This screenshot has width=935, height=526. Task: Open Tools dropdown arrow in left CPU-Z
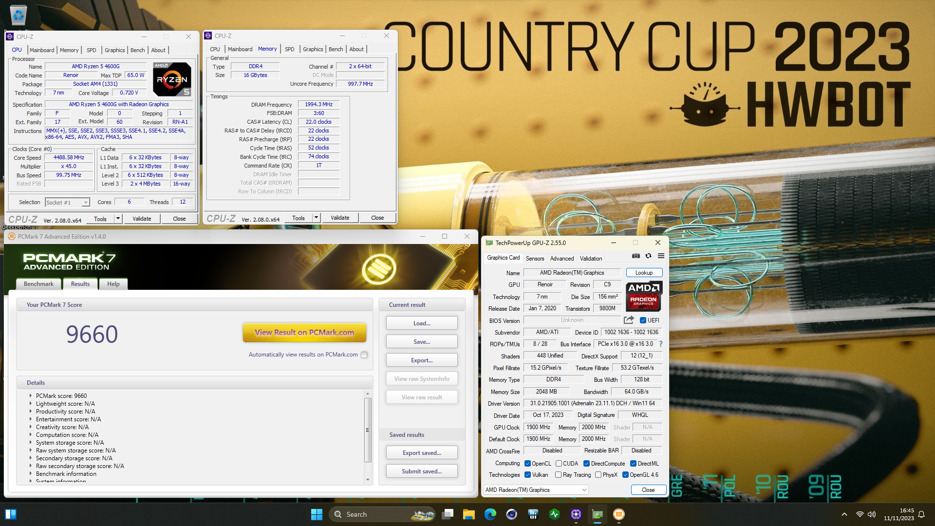117,219
